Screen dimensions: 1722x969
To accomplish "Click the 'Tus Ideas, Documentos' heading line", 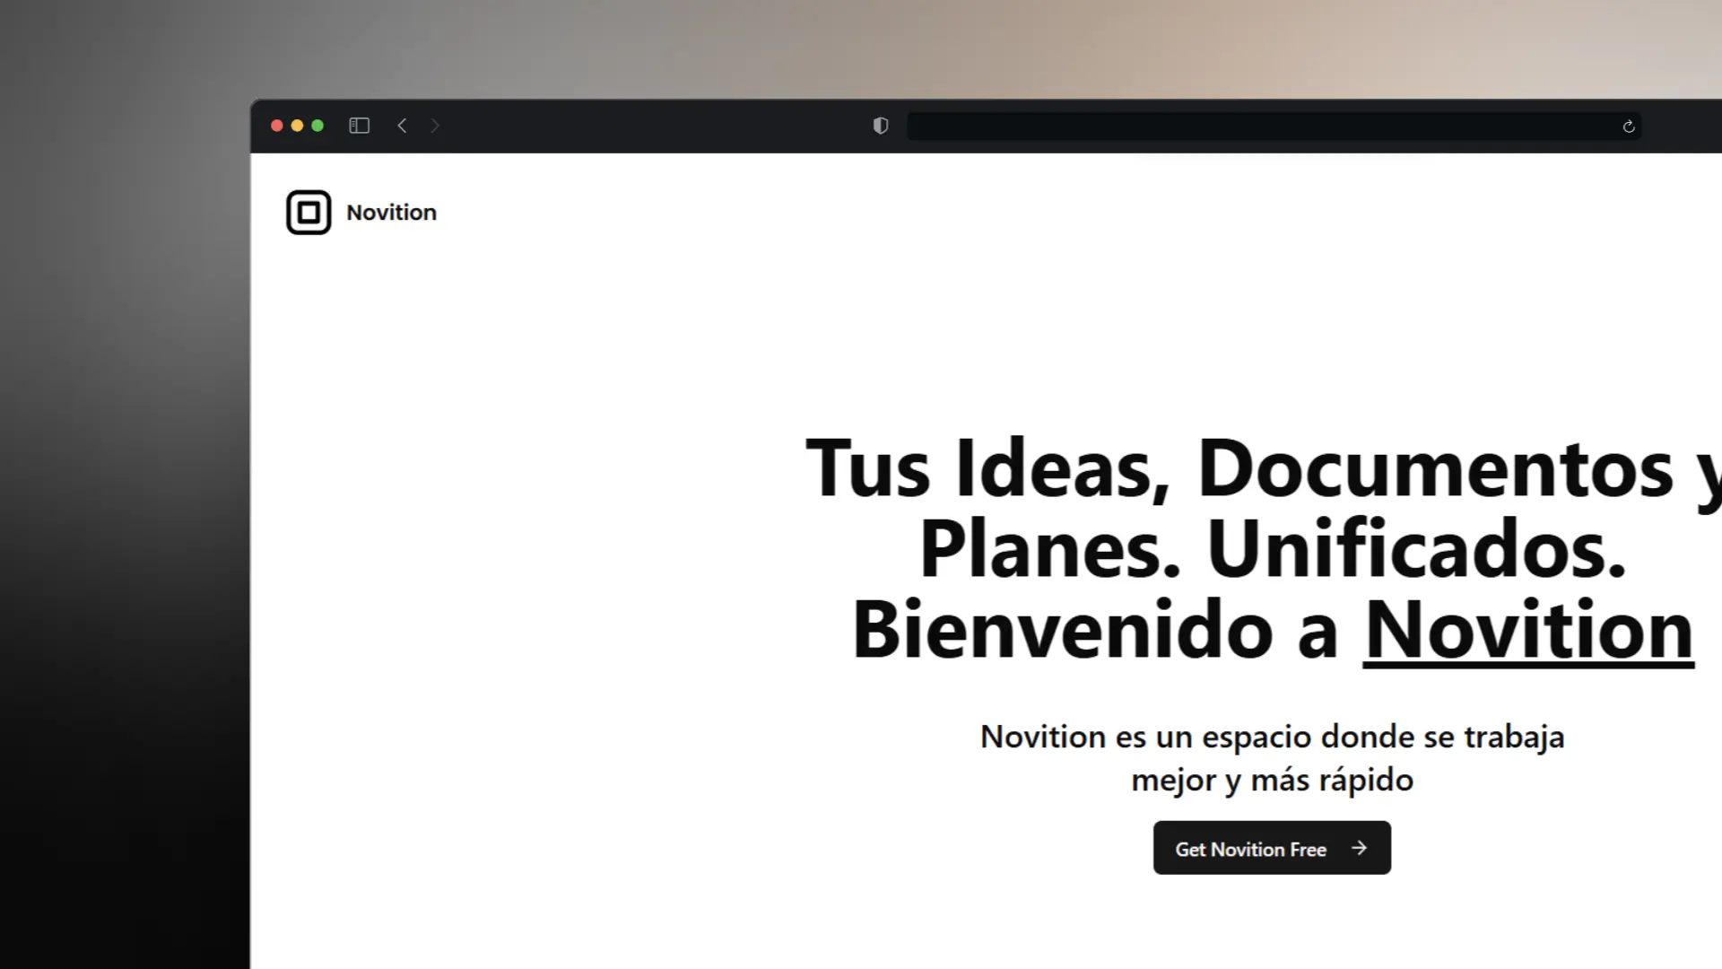I will click(1238, 469).
